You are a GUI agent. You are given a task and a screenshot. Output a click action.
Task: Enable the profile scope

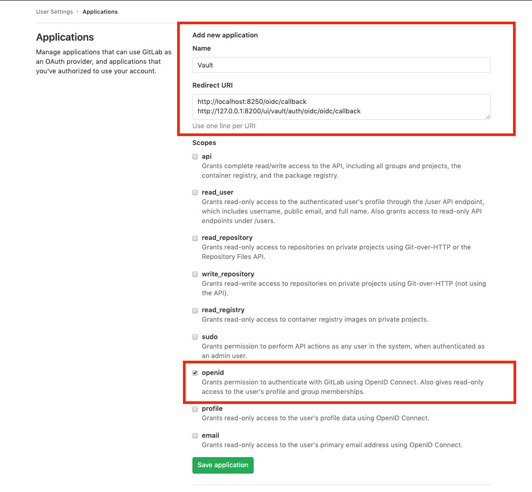point(195,409)
